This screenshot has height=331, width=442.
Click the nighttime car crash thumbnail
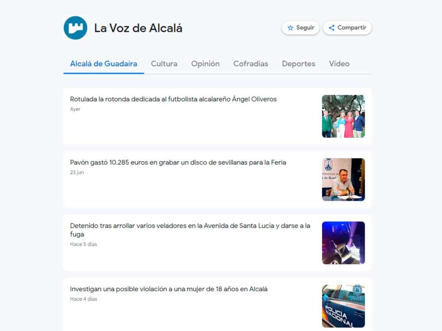click(x=343, y=243)
